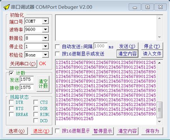The width and height of the screenshot is (170, 140).
Task: Toggle the DCD checkbox
Action: [x=36, y=121]
